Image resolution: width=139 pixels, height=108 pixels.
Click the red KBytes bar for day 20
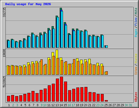click(x=86, y=94)
